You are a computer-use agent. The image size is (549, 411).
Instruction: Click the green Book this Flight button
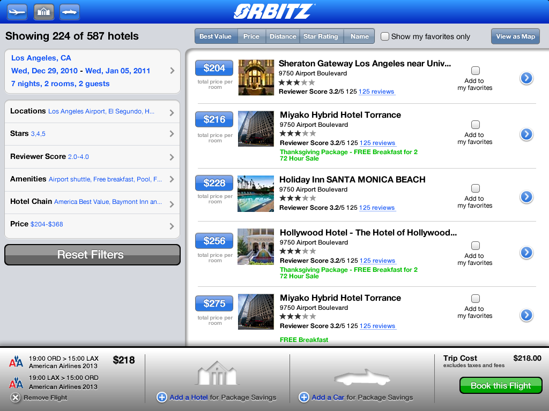click(501, 385)
